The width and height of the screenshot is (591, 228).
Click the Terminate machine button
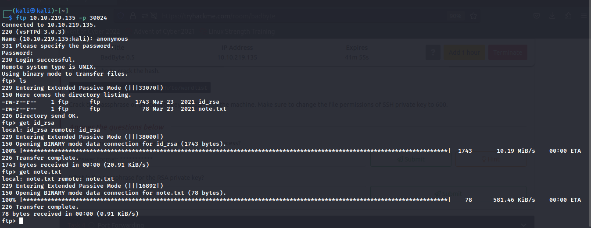(508, 53)
